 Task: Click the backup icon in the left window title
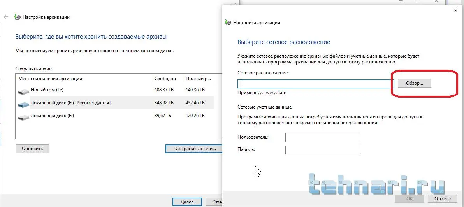click(x=17, y=17)
